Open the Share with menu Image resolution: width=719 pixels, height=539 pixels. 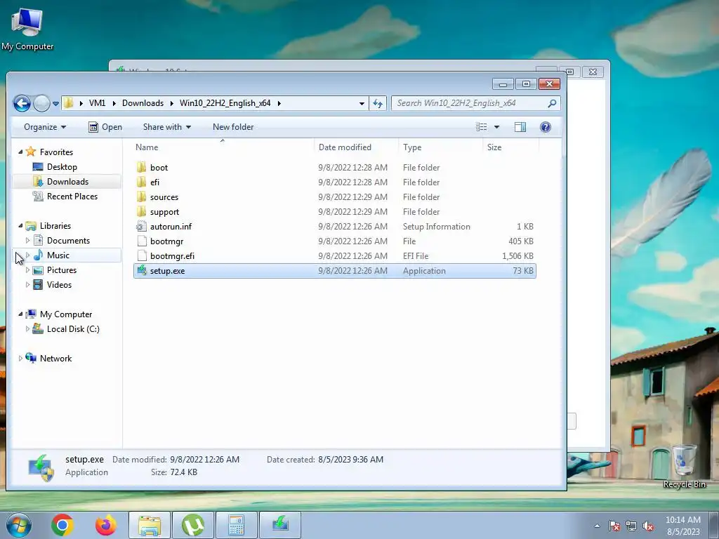[x=167, y=127]
